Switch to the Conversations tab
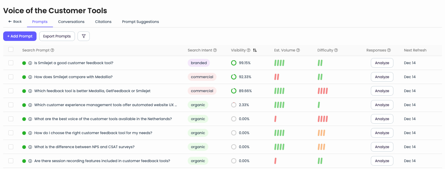This screenshot has height=169, width=445. pos(71,22)
